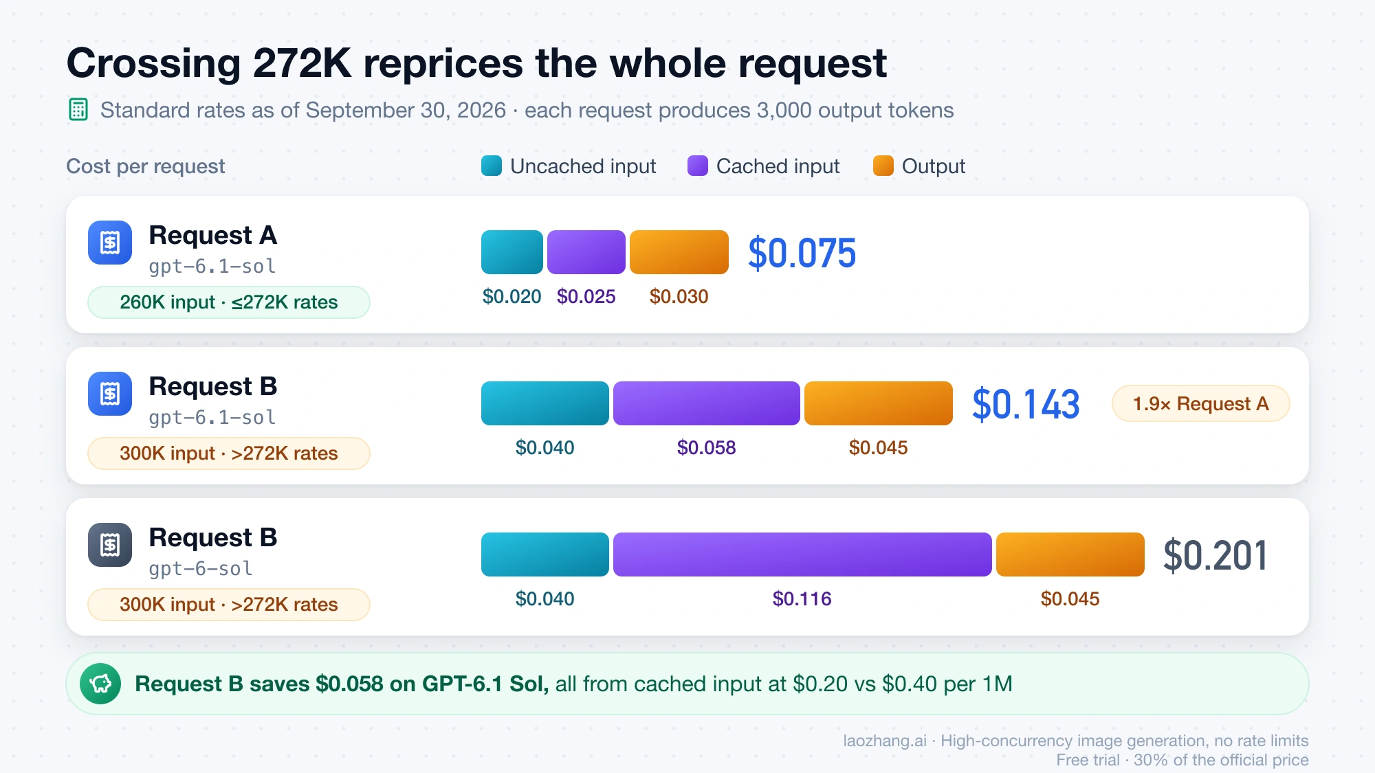This screenshot has height=773, width=1375.
Task: Click the Request A orange output bar segment
Action: click(679, 252)
